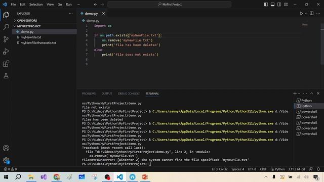Open the Accounts menu icon
324x182 pixels.
click(6, 148)
